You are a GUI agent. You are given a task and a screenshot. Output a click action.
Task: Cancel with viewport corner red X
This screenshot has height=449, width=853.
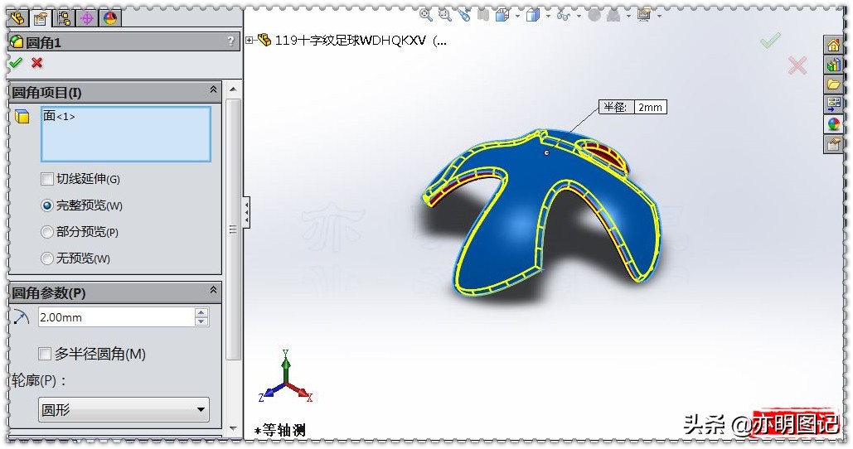click(797, 65)
